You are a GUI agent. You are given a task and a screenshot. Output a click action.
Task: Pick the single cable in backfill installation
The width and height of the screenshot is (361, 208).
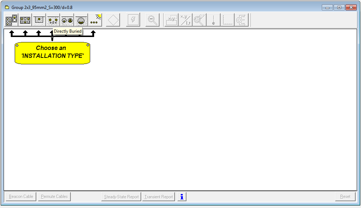(x=39, y=20)
